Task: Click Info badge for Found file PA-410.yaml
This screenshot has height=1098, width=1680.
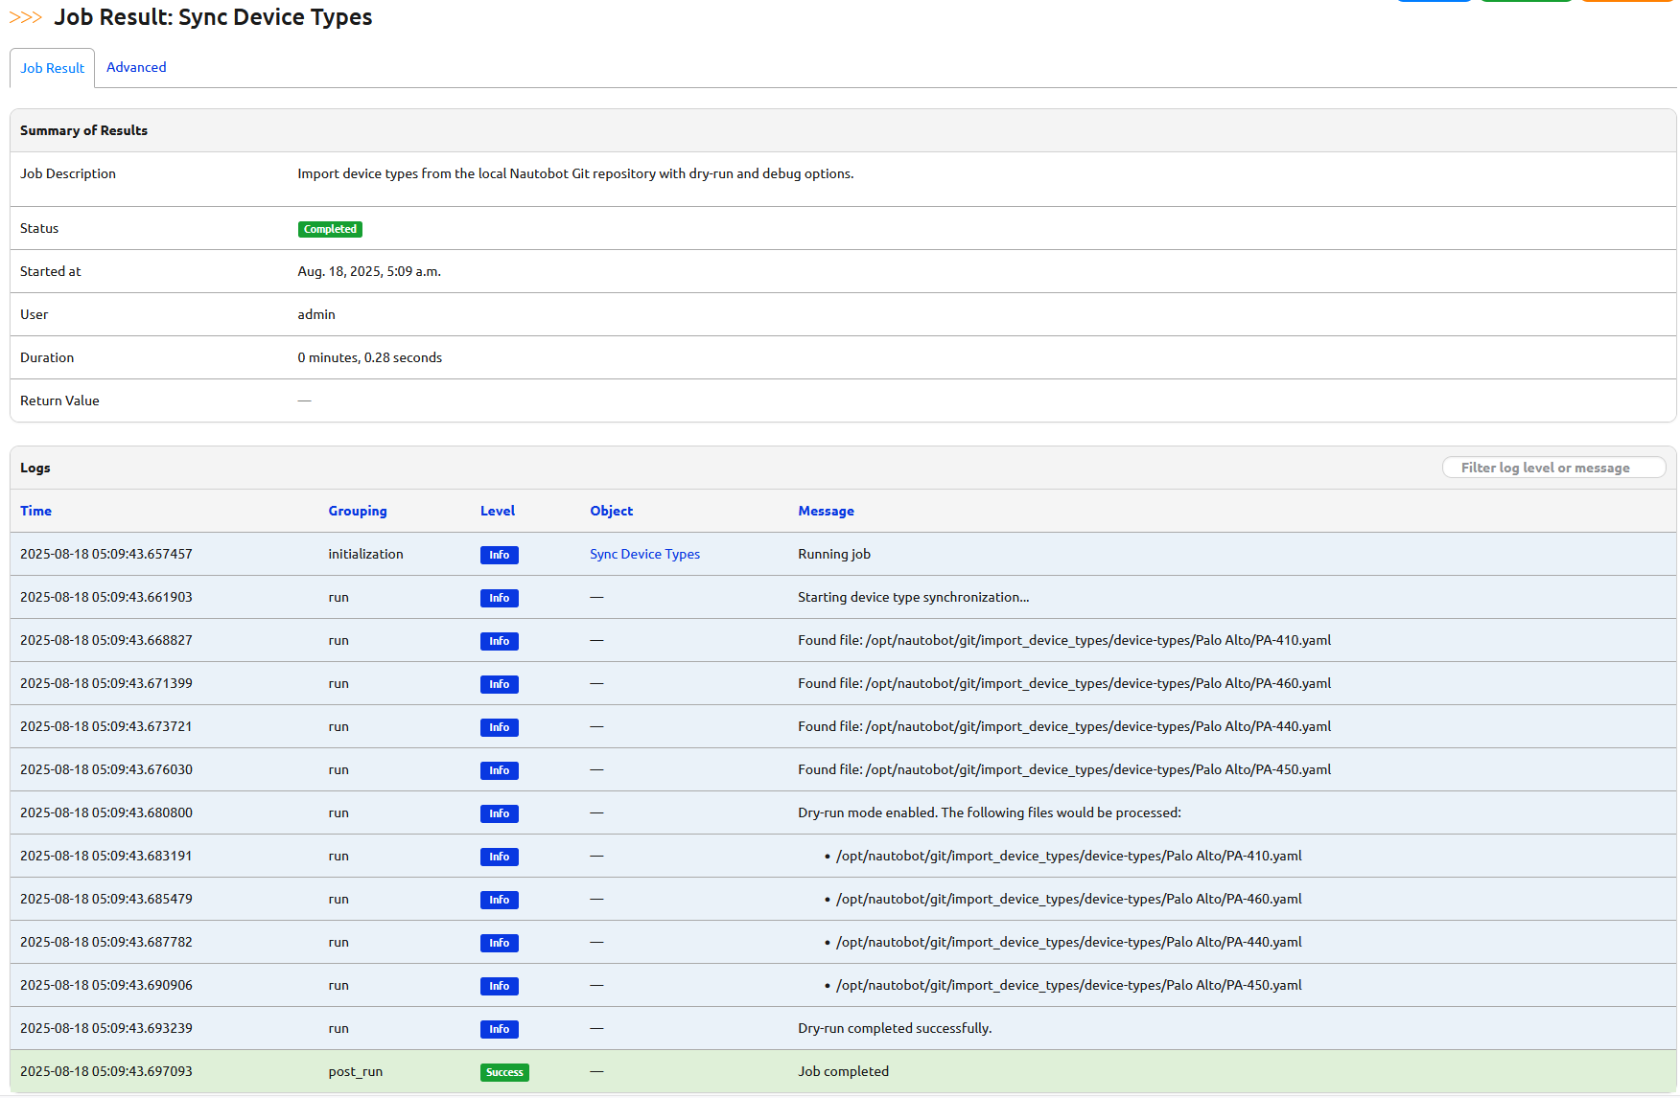Action: [x=499, y=641]
